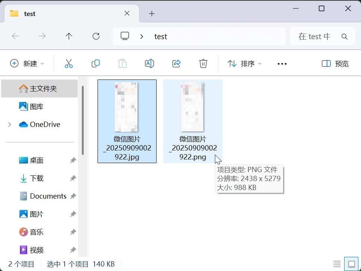This screenshot has height=271, width=361.
Task: Click status text 2 个项目
Action: (21, 264)
